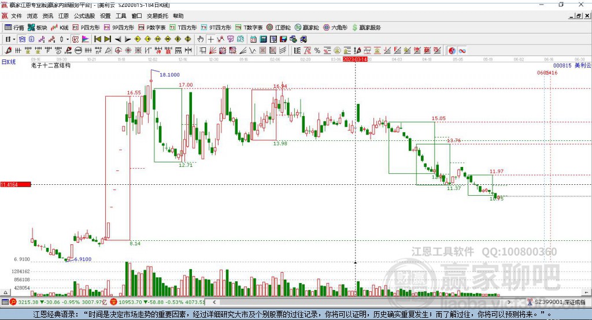This screenshot has height=320, width=592.
Task: Click the status bar grid icon
Action: (5, 302)
